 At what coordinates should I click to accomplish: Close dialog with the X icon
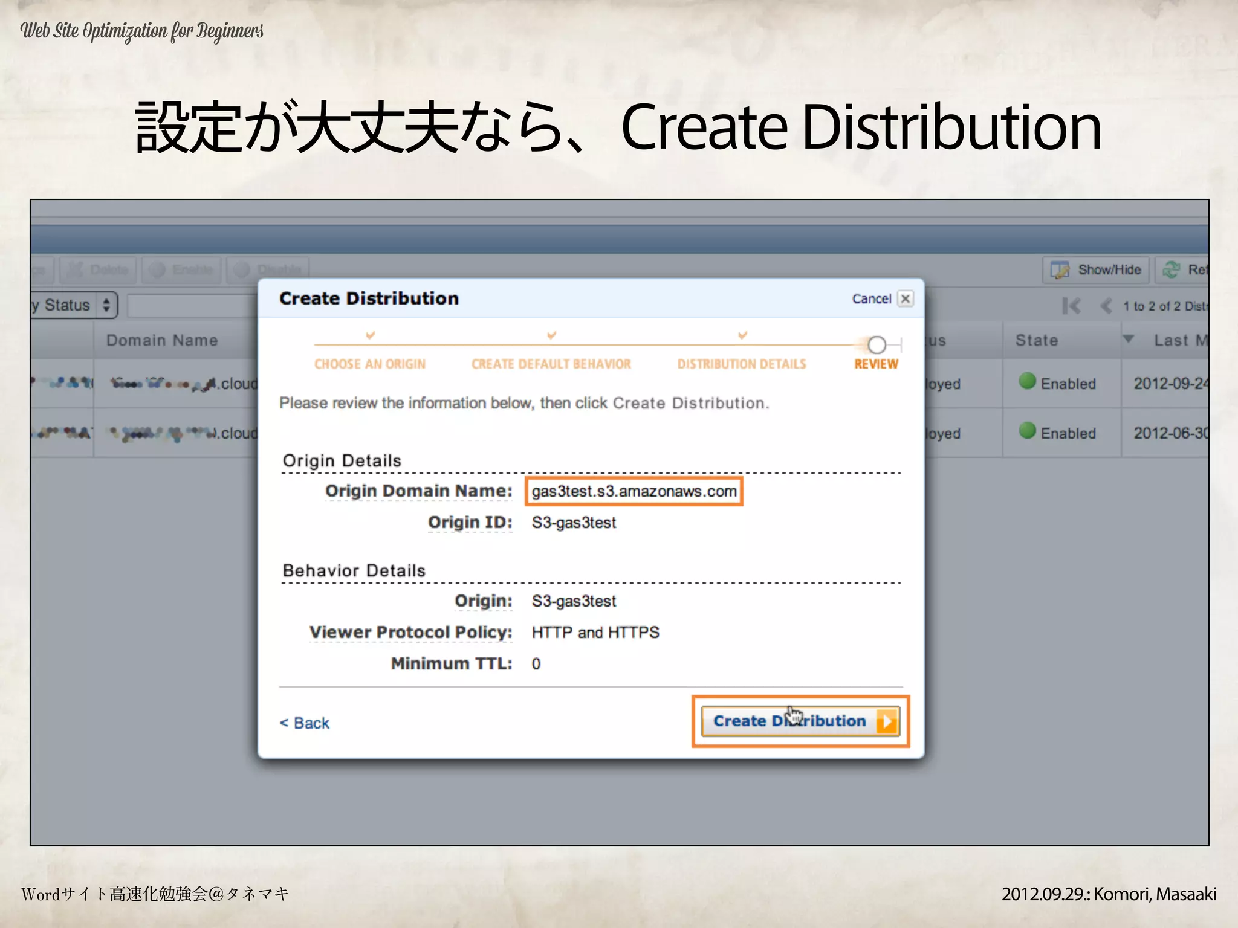pos(906,298)
